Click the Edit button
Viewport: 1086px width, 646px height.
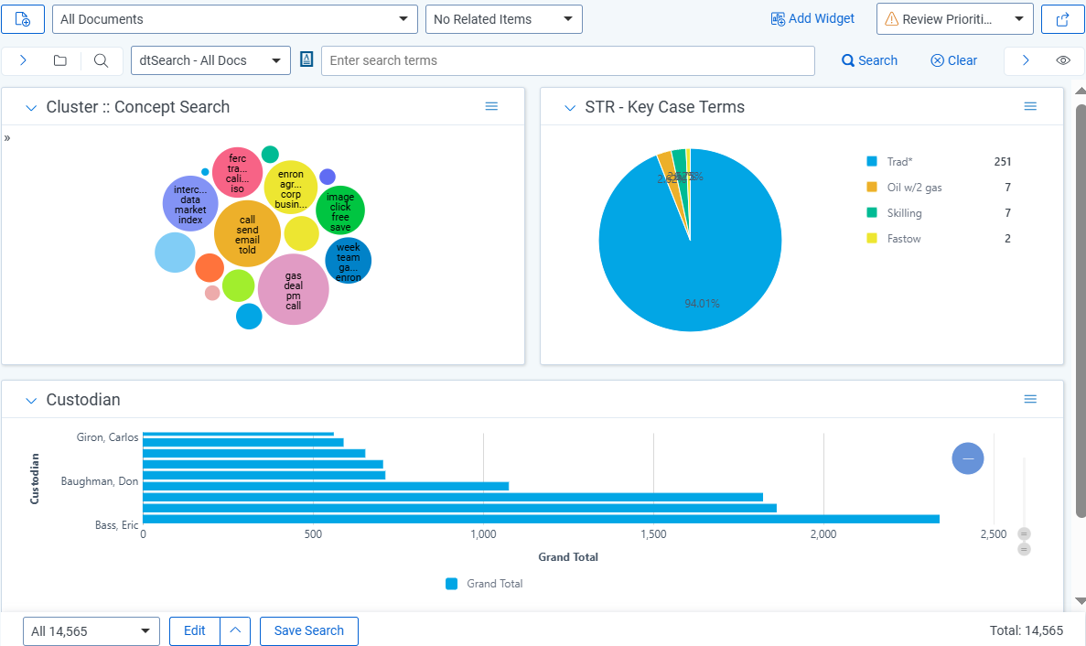click(195, 630)
